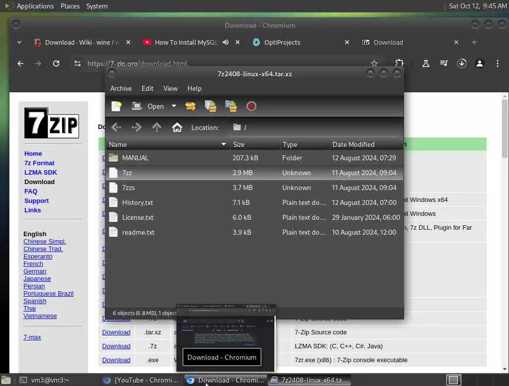Mute audio on the MySQL YouTube tab
Image resolution: width=509 pixels, height=386 pixels.
(226, 43)
